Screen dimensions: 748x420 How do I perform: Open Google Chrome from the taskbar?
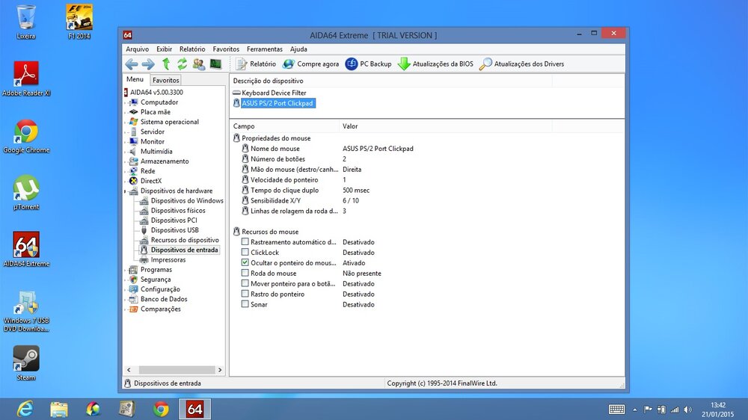161,409
